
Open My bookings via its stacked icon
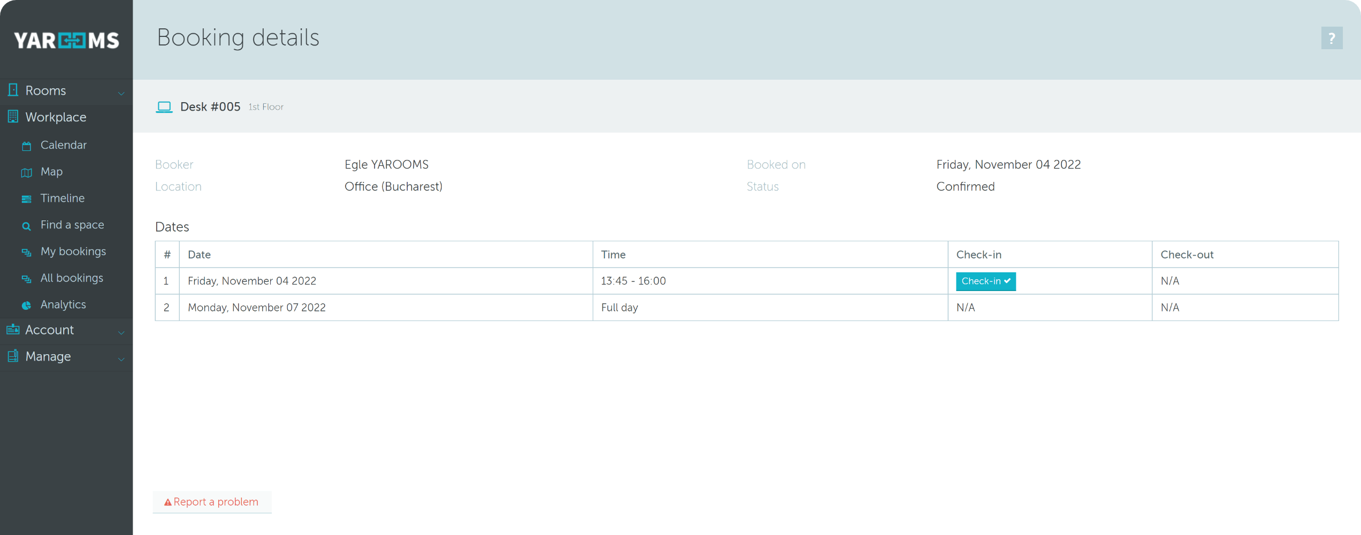point(26,251)
